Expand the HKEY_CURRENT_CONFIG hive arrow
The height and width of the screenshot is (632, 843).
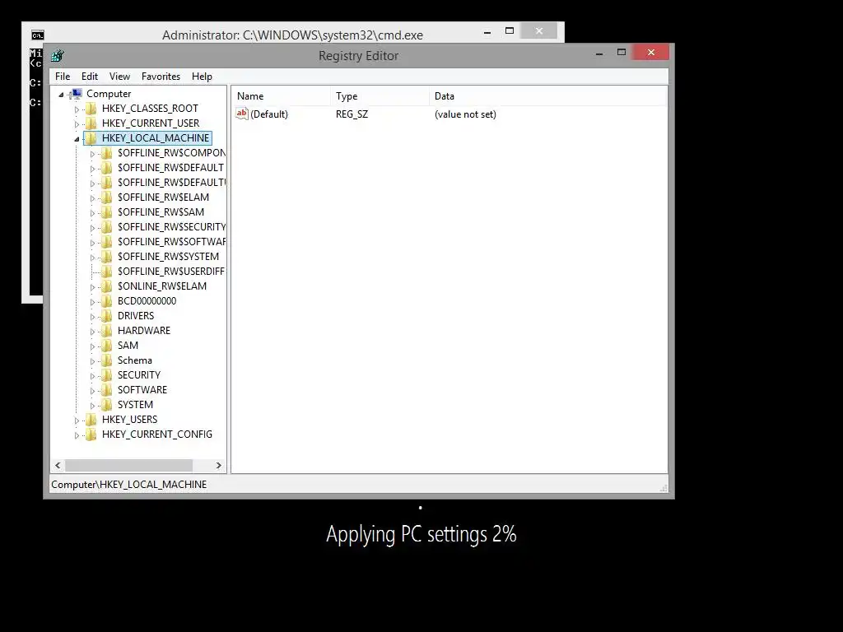click(x=77, y=435)
